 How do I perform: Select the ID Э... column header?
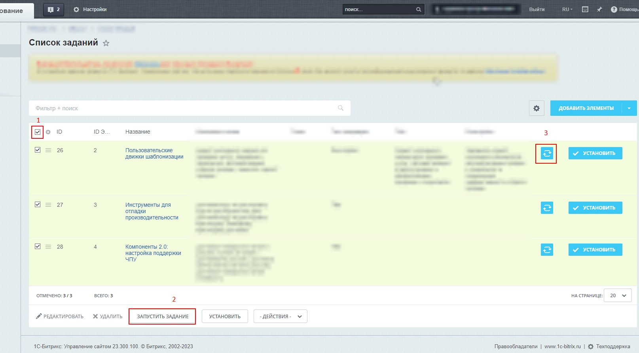click(102, 132)
